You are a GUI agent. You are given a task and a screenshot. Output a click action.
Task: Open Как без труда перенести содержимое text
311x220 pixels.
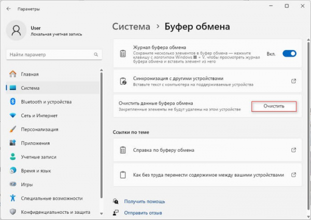tap(208, 175)
